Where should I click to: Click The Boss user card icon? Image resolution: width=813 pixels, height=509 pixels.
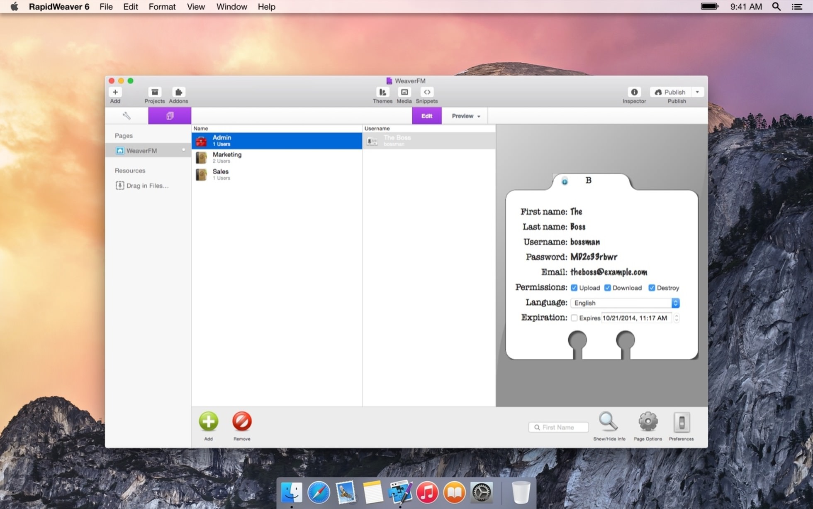[372, 141]
